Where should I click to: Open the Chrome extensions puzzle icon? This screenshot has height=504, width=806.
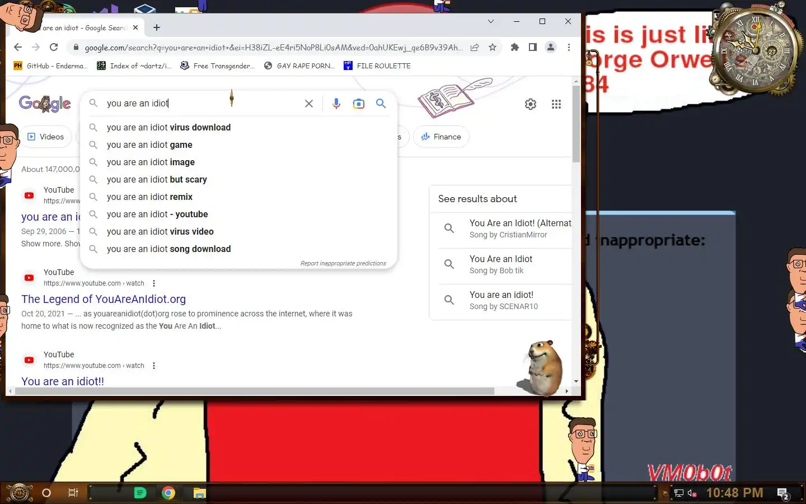[x=515, y=48]
